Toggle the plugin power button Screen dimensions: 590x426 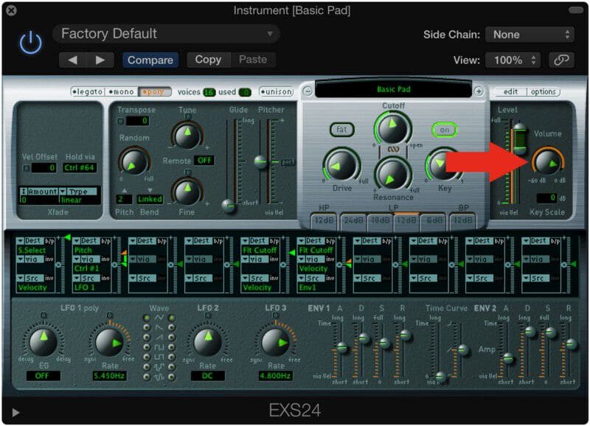point(30,42)
